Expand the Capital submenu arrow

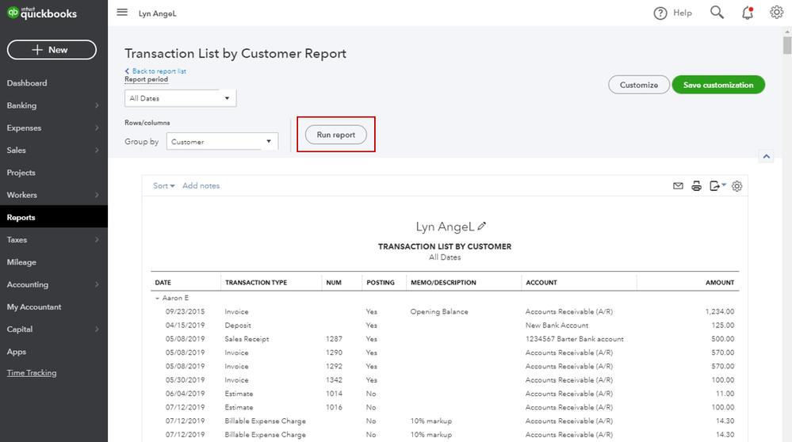click(x=97, y=329)
